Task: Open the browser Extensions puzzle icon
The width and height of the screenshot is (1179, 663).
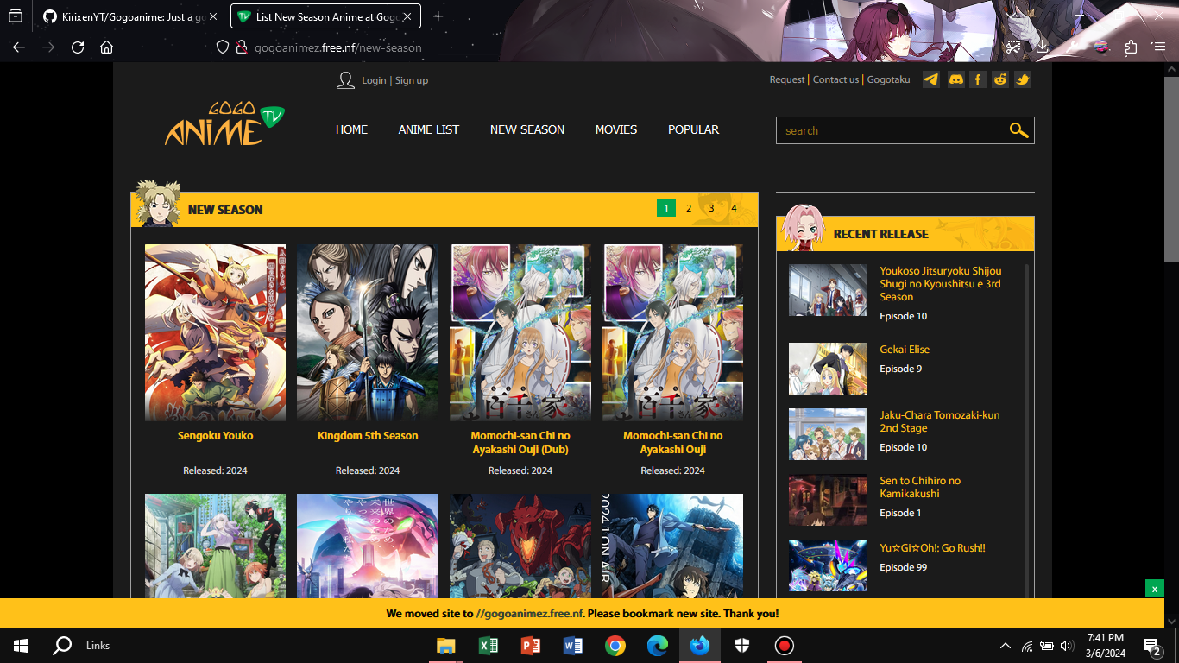Action: [1131, 47]
